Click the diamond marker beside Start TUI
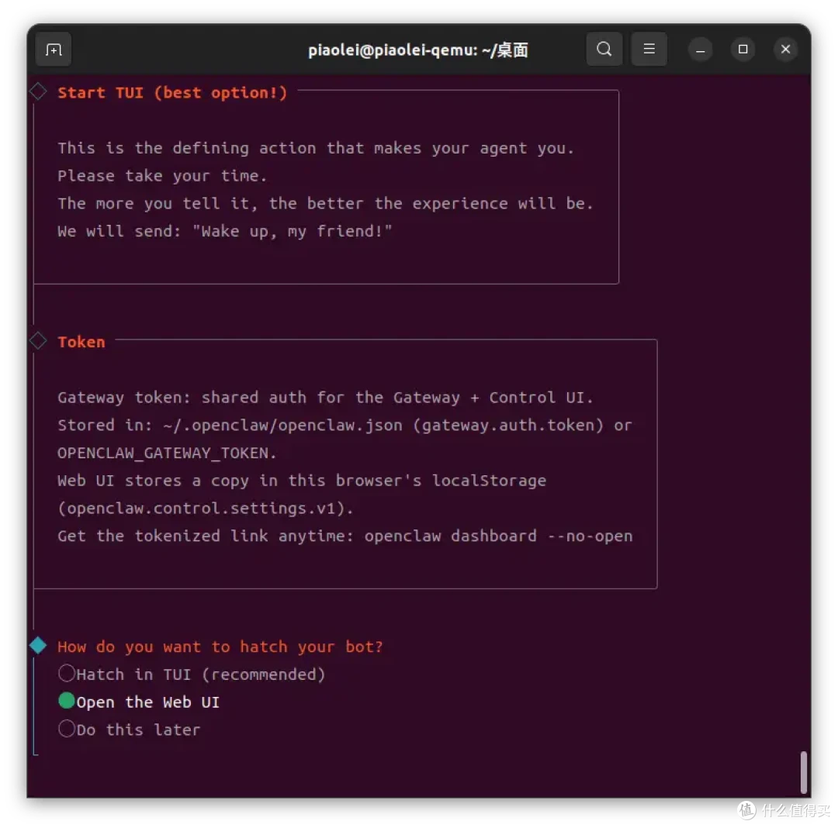This screenshot has height=828, width=838. point(38,92)
